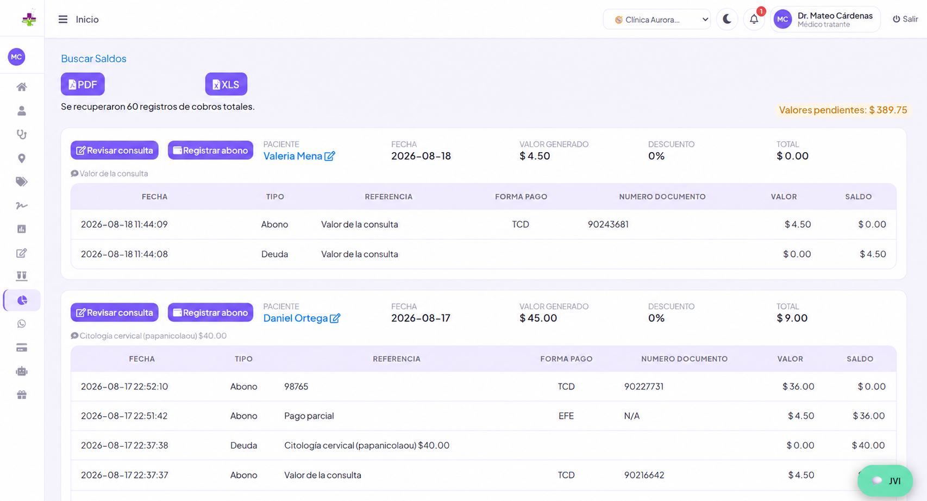Select the pie chart balances icon
Viewport: 927px width, 501px height.
coord(22,300)
